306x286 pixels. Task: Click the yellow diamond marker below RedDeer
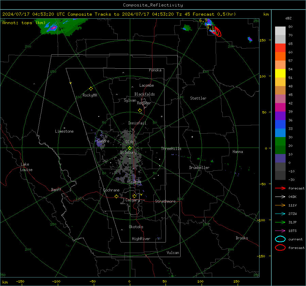click(x=140, y=111)
